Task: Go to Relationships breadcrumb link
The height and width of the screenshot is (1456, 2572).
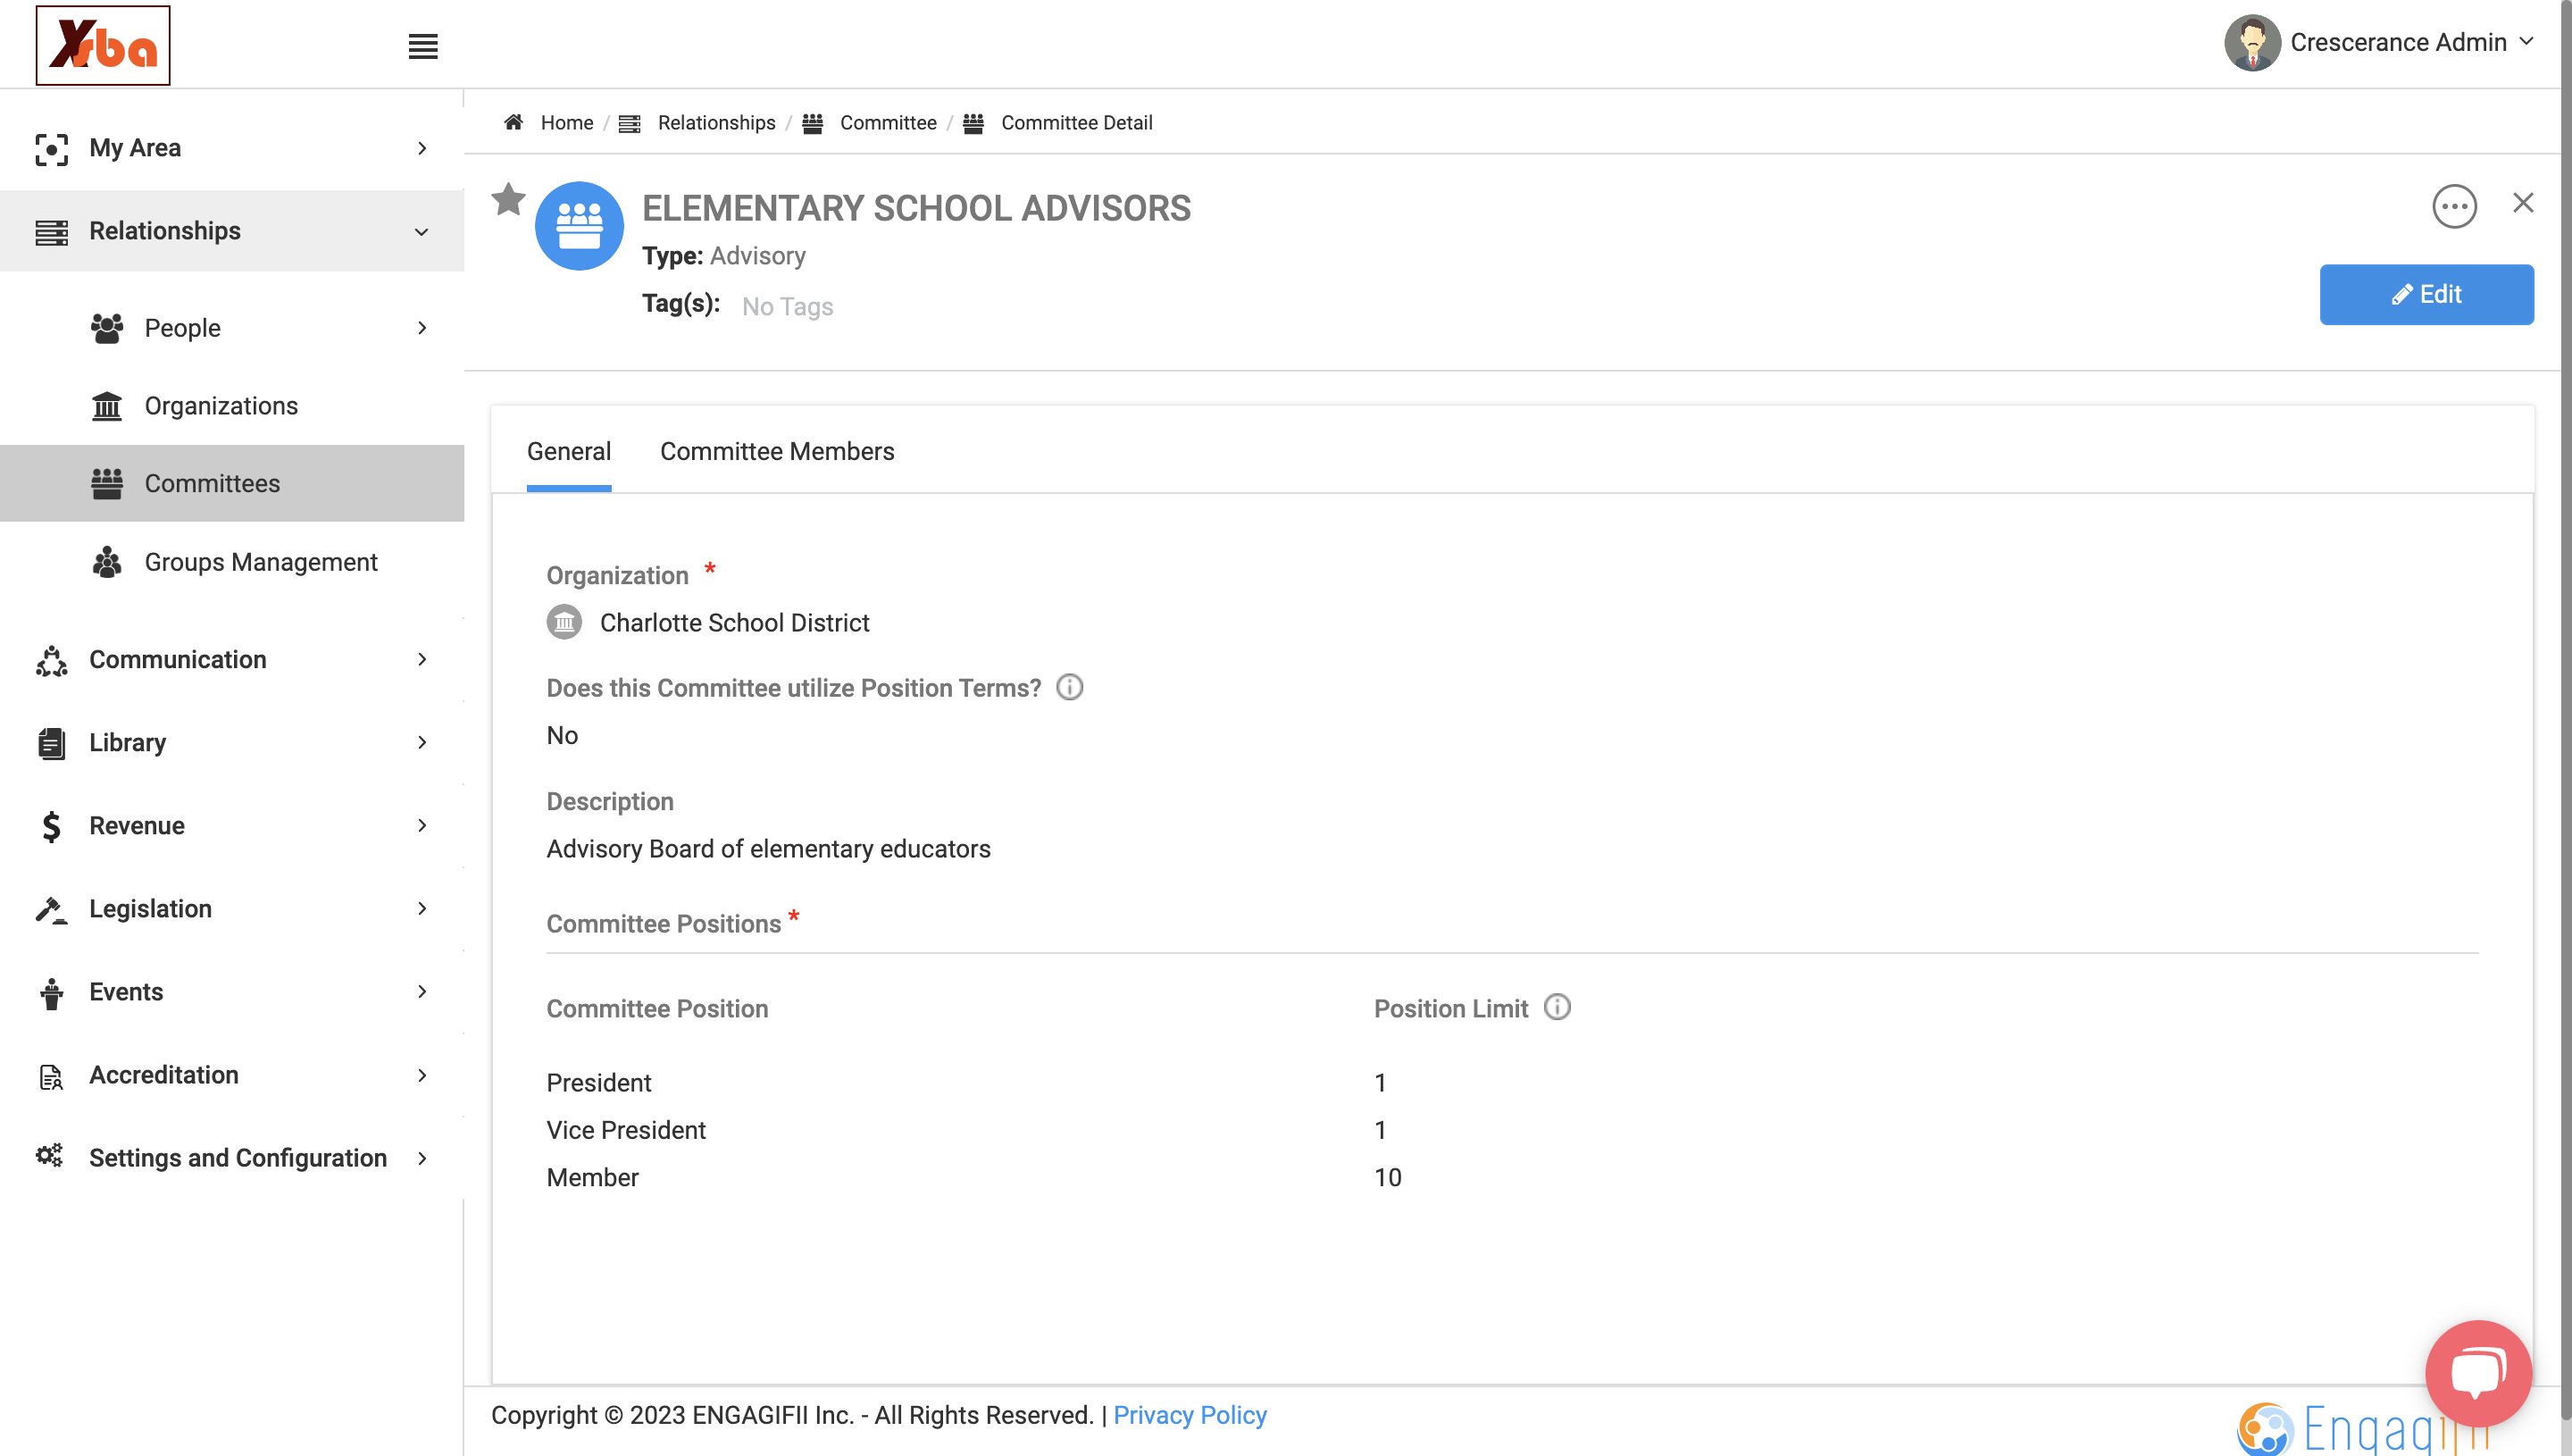Action: click(x=715, y=122)
